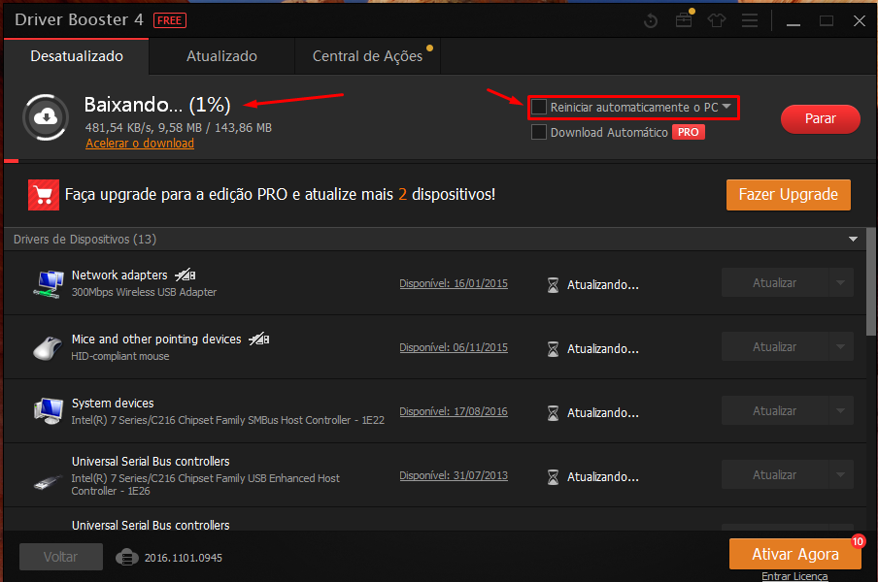Click Atualizar button for Network adapters

[x=774, y=283]
